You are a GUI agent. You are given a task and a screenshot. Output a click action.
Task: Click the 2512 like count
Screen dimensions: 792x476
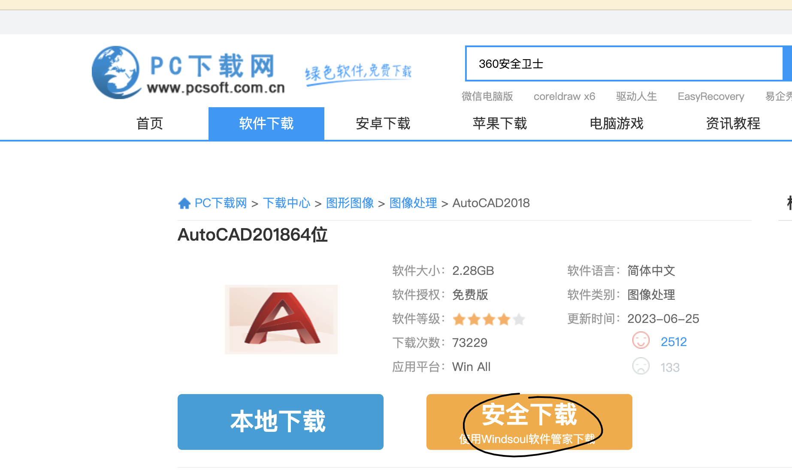point(674,342)
